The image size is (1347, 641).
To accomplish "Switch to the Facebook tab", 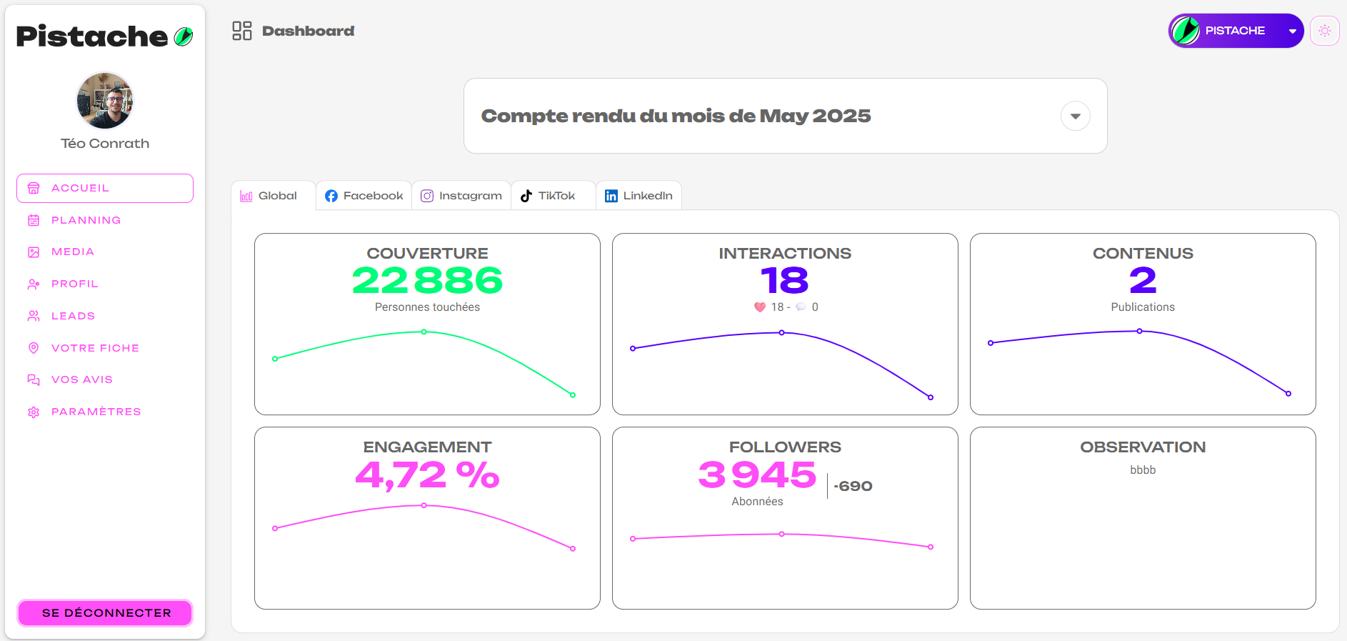I will point(364,195).
